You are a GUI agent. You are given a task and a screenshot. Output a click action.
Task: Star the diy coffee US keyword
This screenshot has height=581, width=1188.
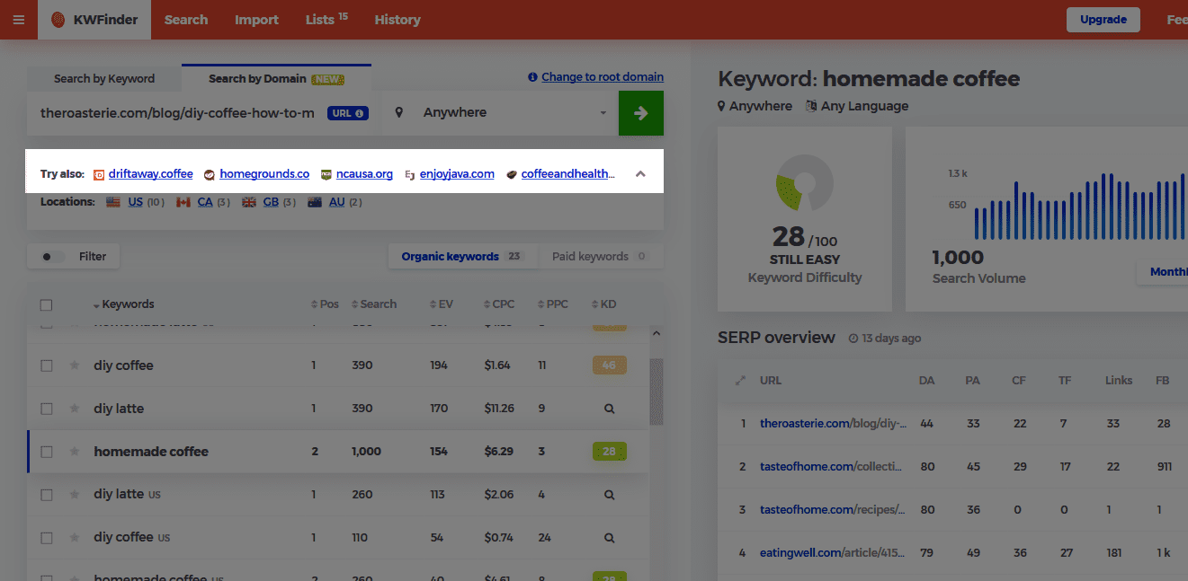pyautogui.click(x=75, y=538)
